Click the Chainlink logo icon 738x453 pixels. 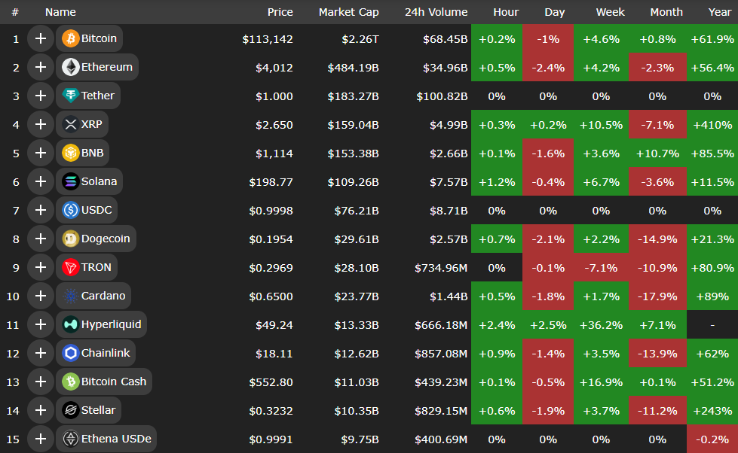click(70, 353)
